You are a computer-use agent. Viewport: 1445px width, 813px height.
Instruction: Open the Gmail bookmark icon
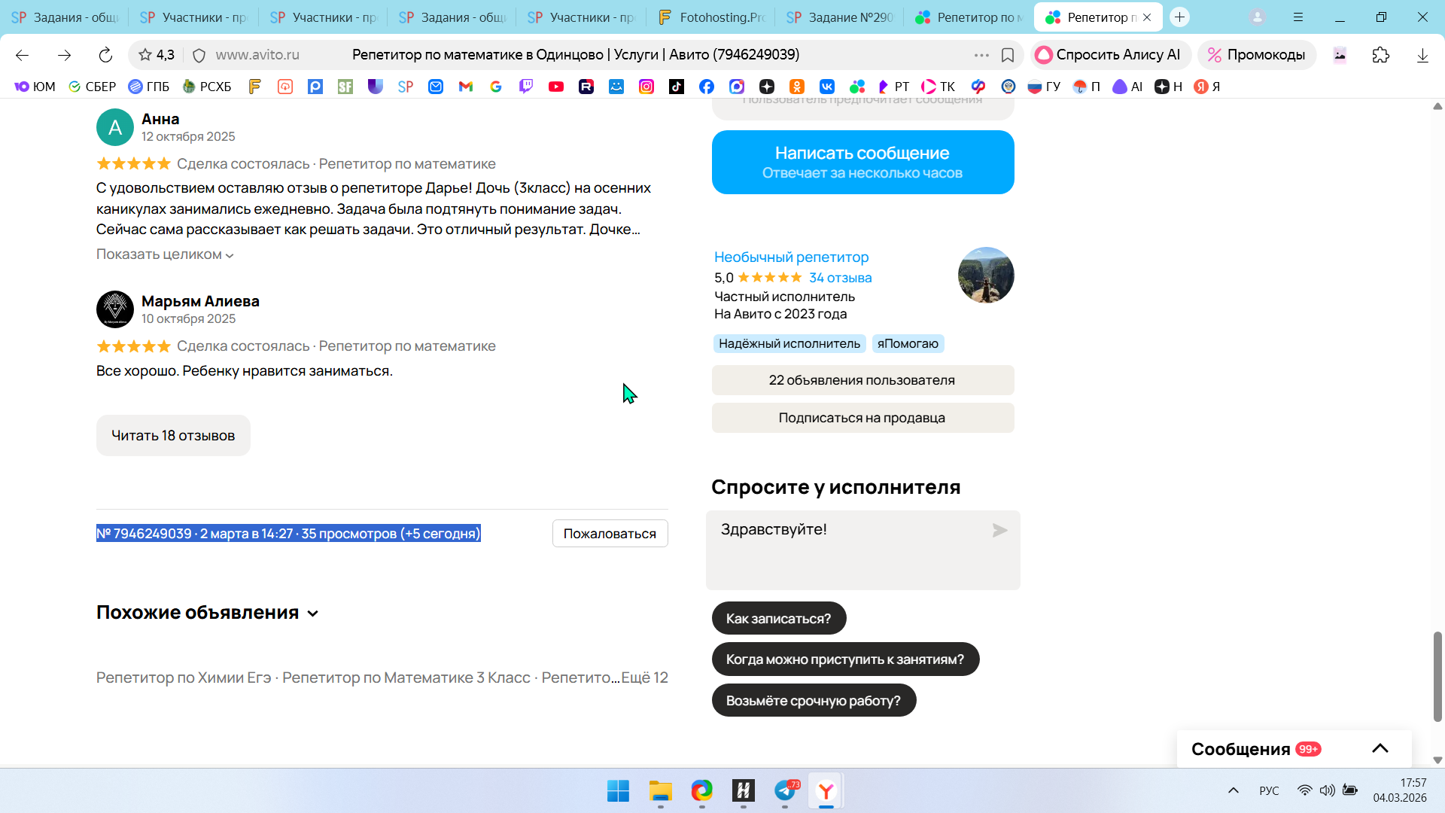(466, 87)
